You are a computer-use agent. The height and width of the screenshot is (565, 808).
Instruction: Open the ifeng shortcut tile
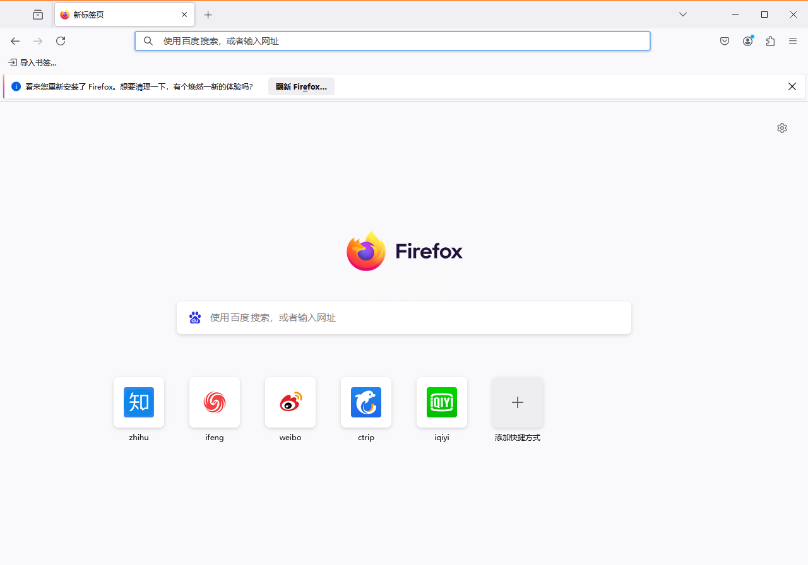pos(215,402)
